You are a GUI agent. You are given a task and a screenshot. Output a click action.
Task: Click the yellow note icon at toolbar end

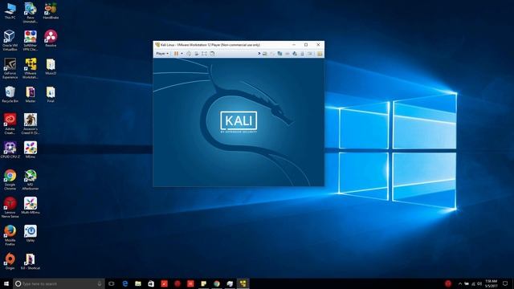(x=320, y=54)
